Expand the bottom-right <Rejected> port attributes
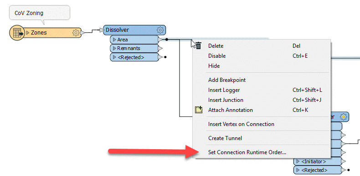Image resolution: width=360 pixels, height=176 pixels. [x=298, y=170]
